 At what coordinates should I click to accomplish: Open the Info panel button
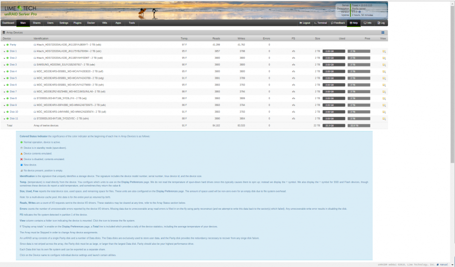pos(367,23)
